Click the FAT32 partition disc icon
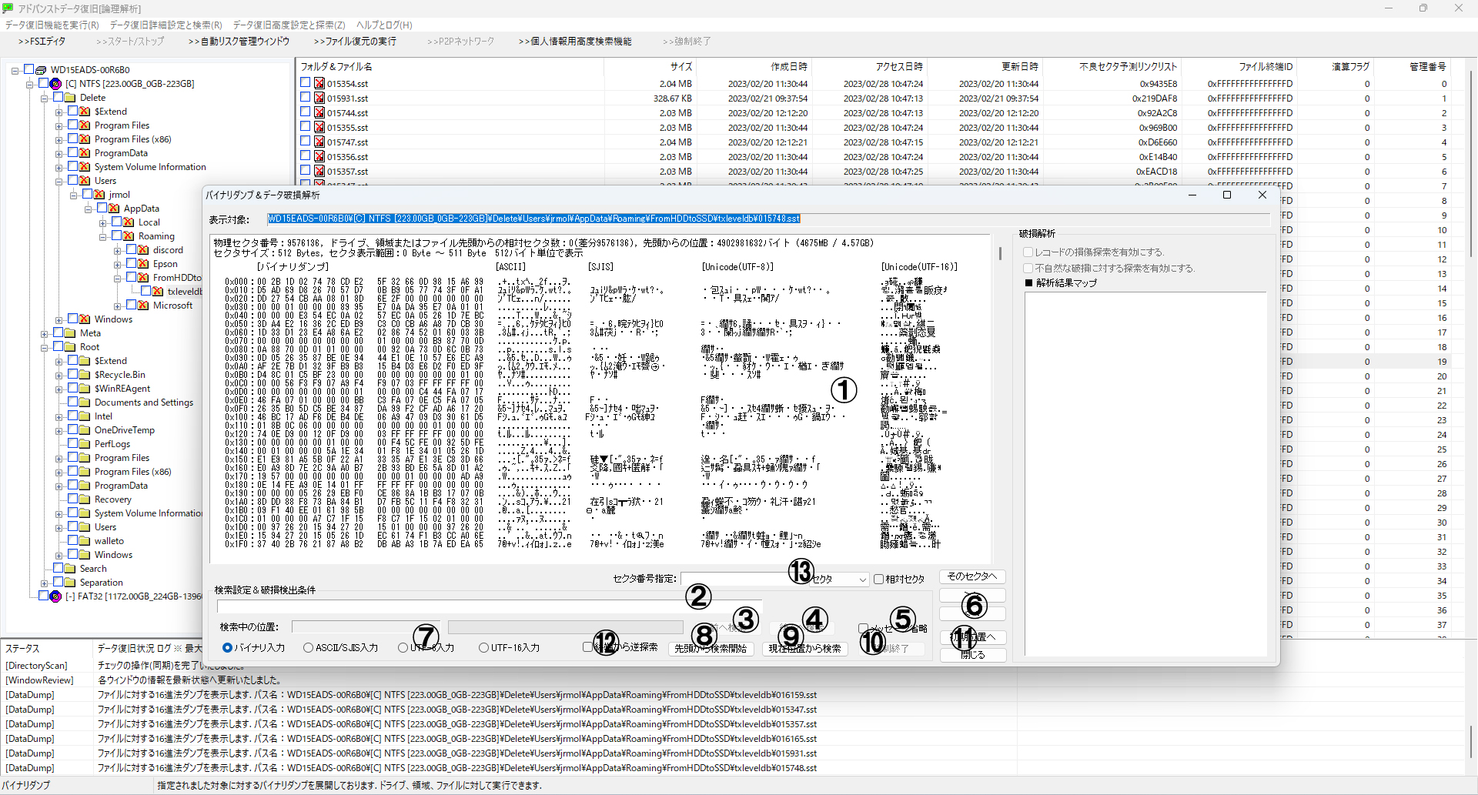Image resolution: width=1478 pixels, height=795 pixels. (x=55, y=596)
